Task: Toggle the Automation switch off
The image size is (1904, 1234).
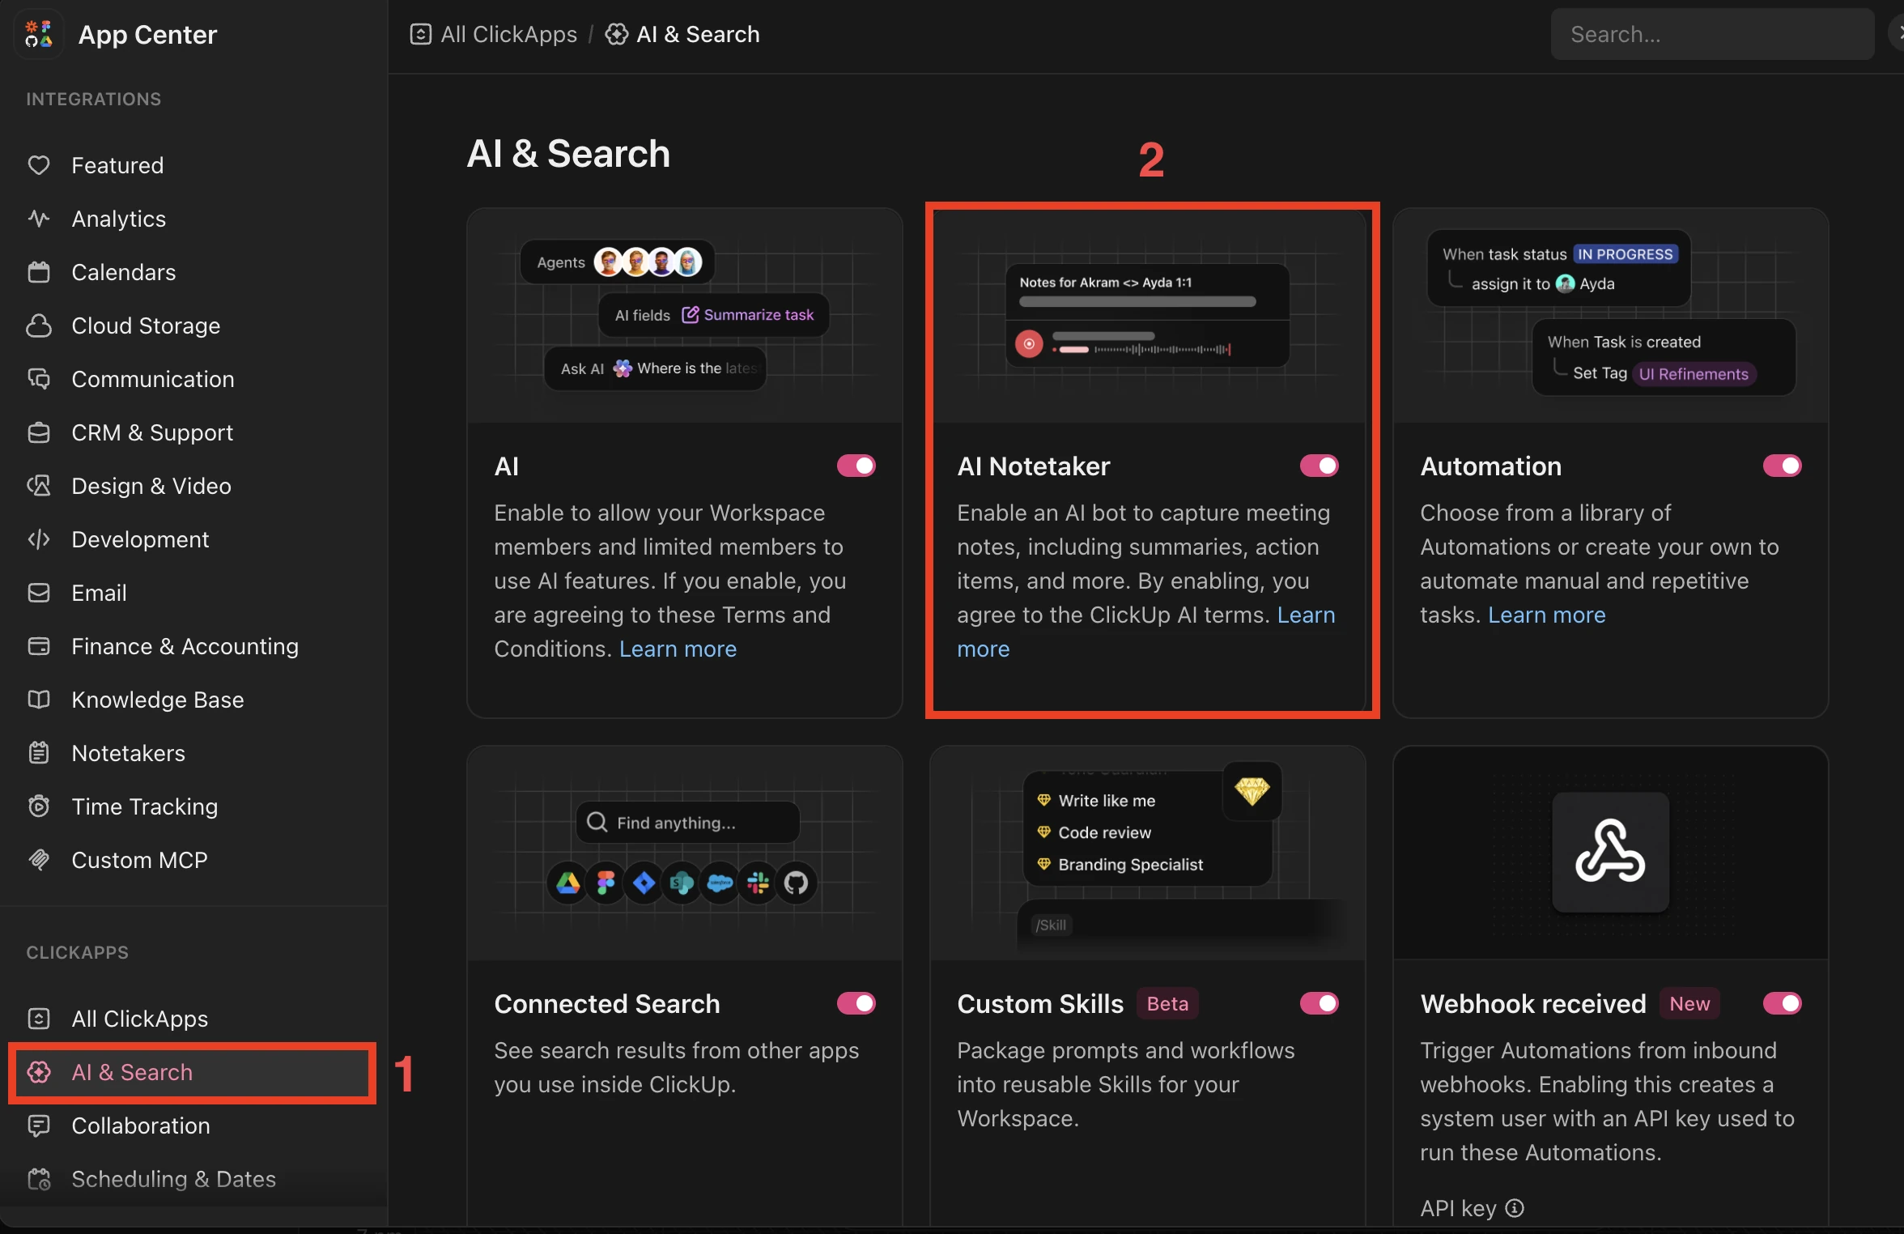Action: coord(1783,466)
